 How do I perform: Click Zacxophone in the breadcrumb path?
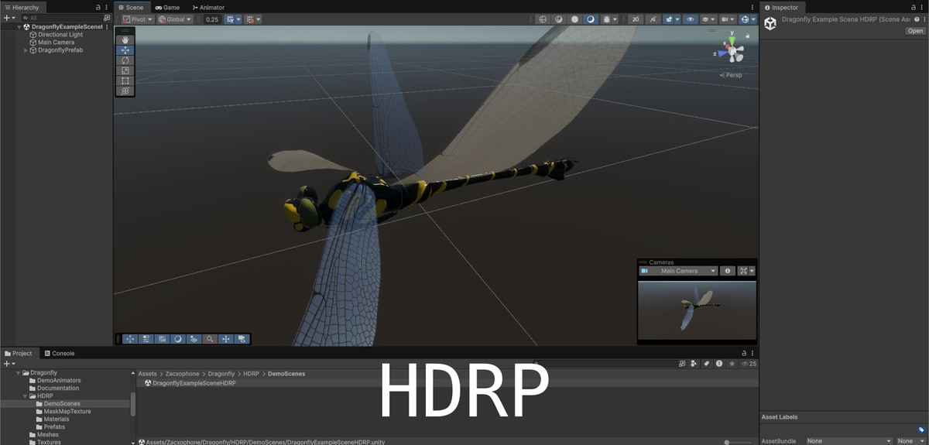point(183,374)
